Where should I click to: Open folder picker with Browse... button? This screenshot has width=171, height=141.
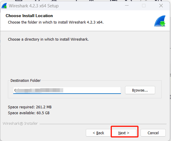click(140, 90)
